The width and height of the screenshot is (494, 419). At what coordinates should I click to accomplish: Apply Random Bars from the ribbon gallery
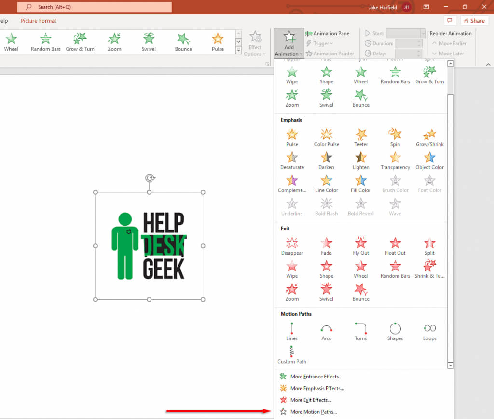pyautogui.click(x=46, y=42)
